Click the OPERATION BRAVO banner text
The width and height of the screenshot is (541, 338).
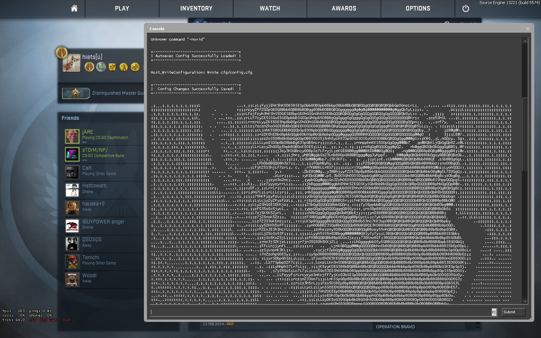point(395,327)
